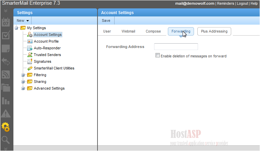Select Account Profile in the tree
The height and width of the screenshot is (151, 260).
(46, 41)
